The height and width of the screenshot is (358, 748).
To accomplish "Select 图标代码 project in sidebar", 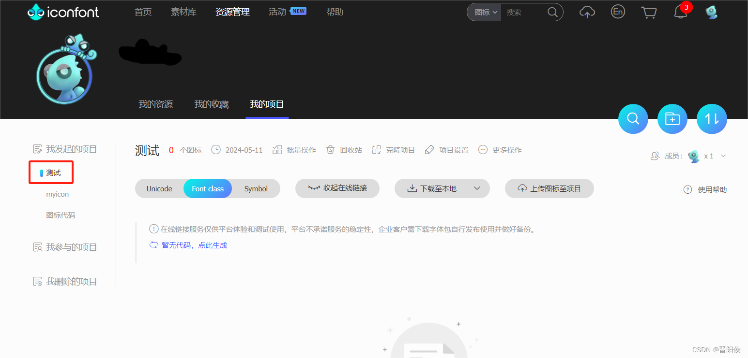I will 61,215.
